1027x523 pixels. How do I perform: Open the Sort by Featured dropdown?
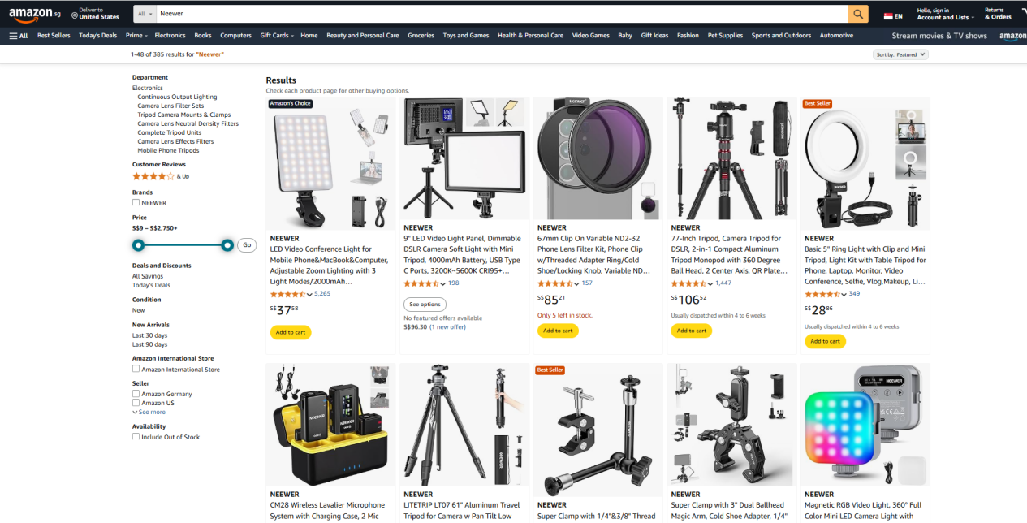pyautogui.click(x=900, y=54)
